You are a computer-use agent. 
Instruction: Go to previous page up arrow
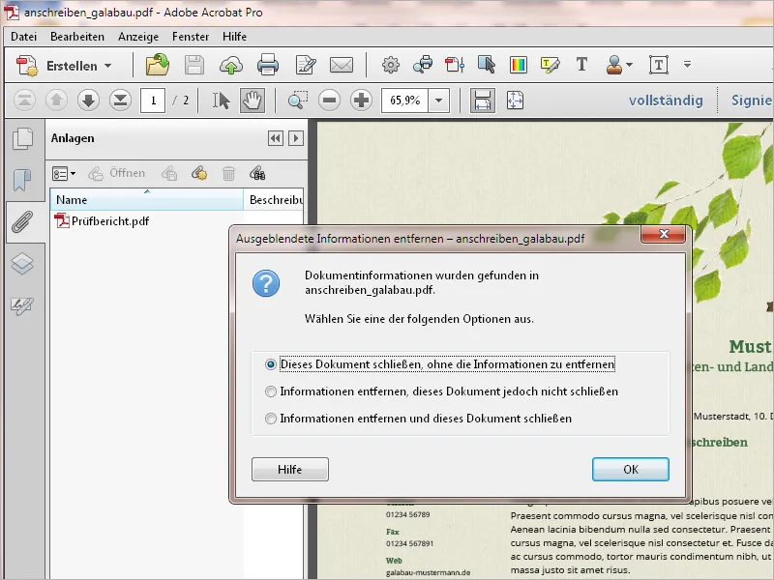coord(56,101)
